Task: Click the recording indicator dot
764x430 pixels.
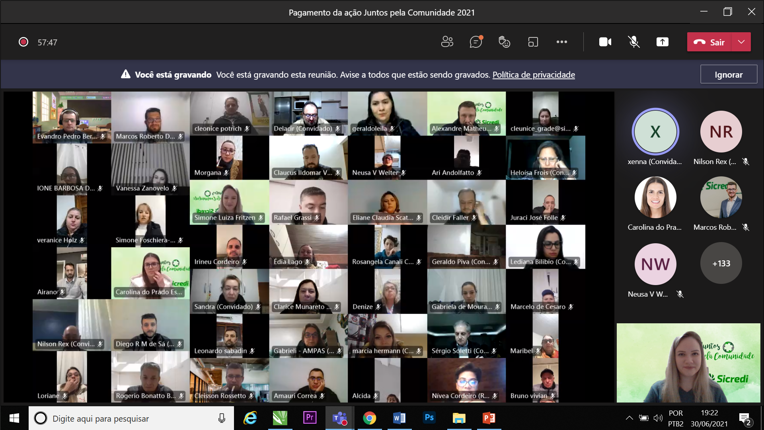Action: point(23,42)
